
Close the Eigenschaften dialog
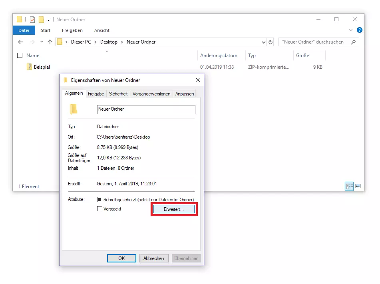(x=198, y=80)
